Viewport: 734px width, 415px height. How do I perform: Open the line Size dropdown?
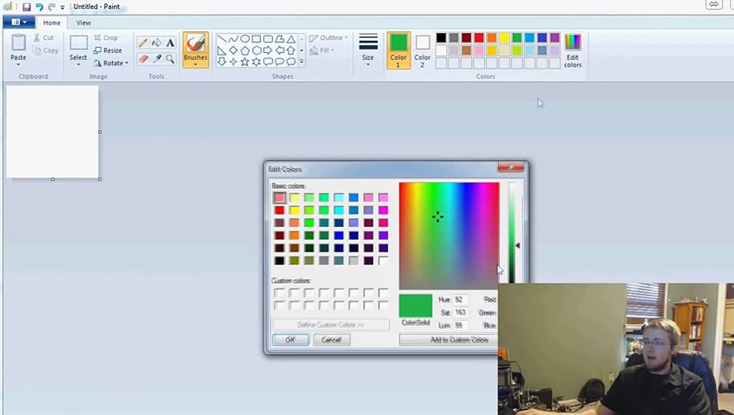(368, 50)
